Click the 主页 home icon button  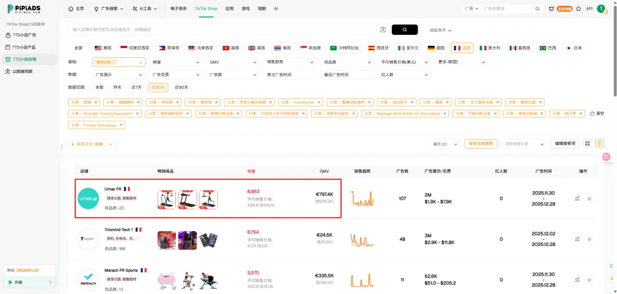click(76, 8)
